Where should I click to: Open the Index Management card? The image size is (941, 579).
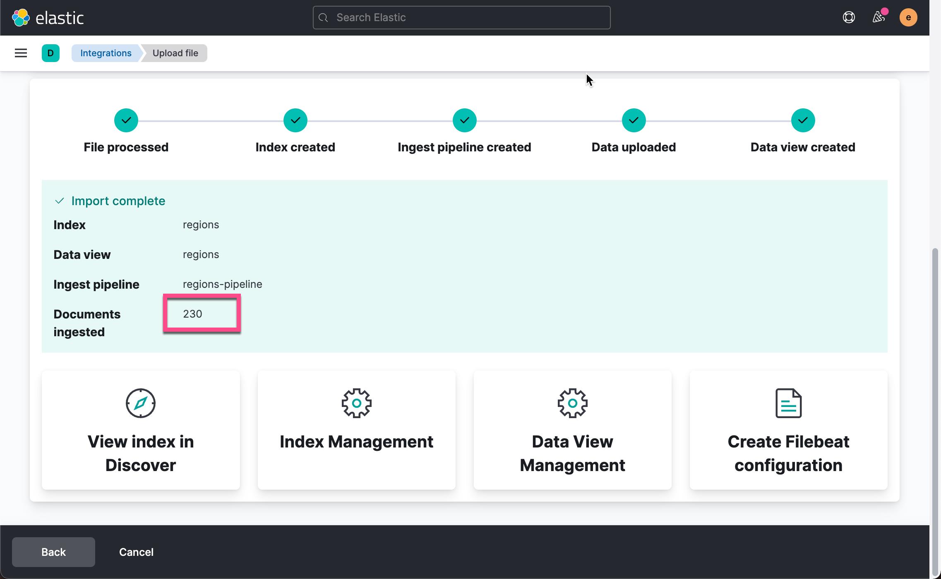coord(357,430)
